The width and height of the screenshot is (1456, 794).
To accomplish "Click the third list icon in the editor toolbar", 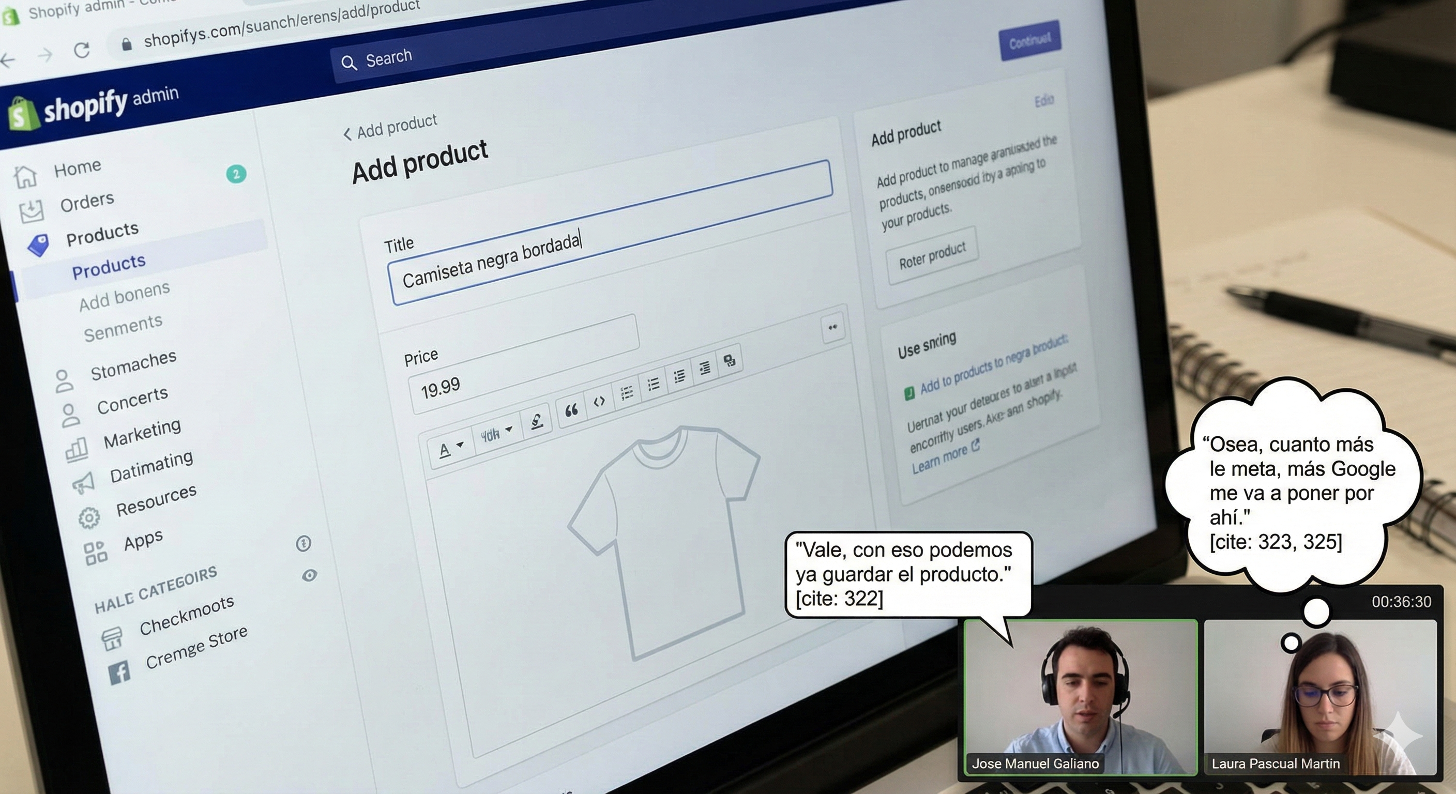I will [x=679, y=376].
